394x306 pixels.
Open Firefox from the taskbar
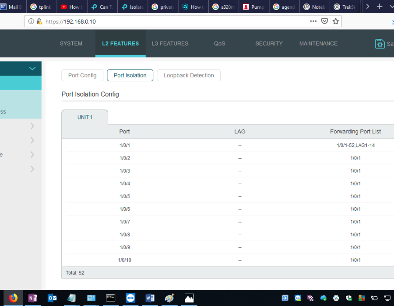click(x=13, y=298)
